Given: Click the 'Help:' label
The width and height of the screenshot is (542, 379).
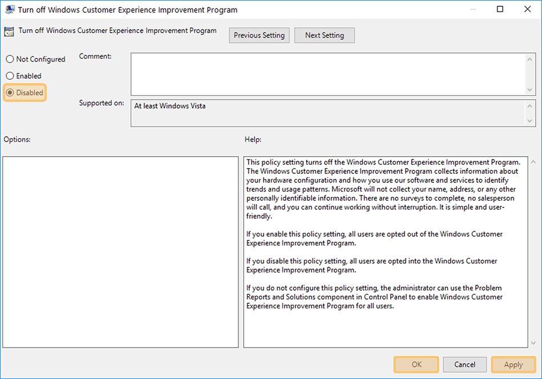Looking at the screenshot, I should (x=253, y=140).
